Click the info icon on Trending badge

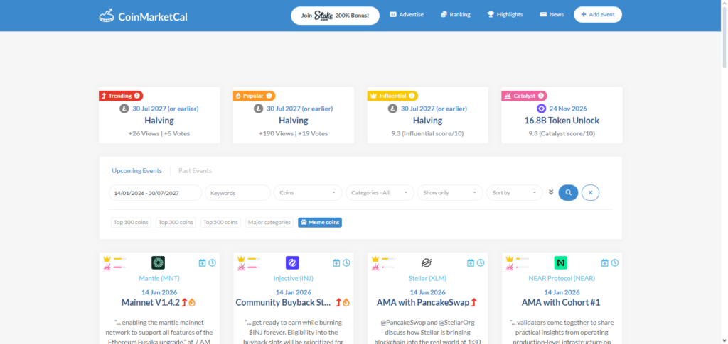pyautogui.click(x=137, y=96)
